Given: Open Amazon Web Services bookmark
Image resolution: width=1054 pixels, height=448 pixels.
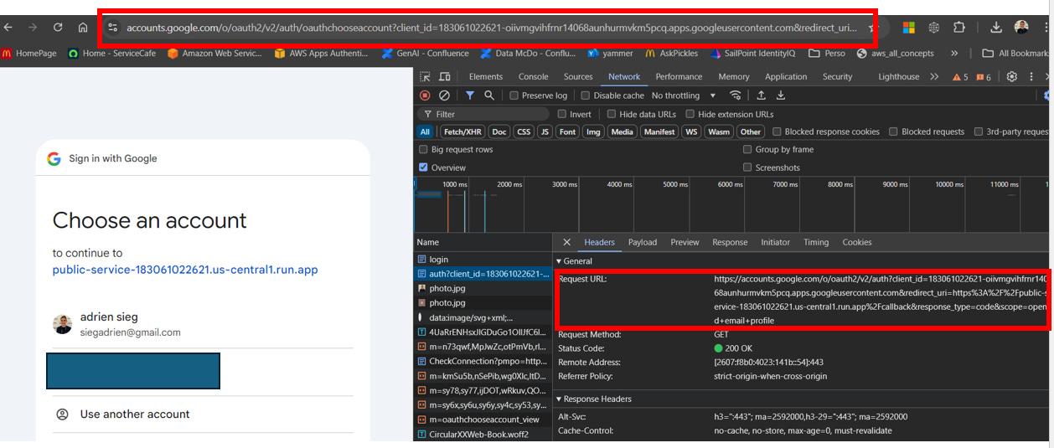Looking at the screenshot, I should pyautogui.click(x=214, y=54).
